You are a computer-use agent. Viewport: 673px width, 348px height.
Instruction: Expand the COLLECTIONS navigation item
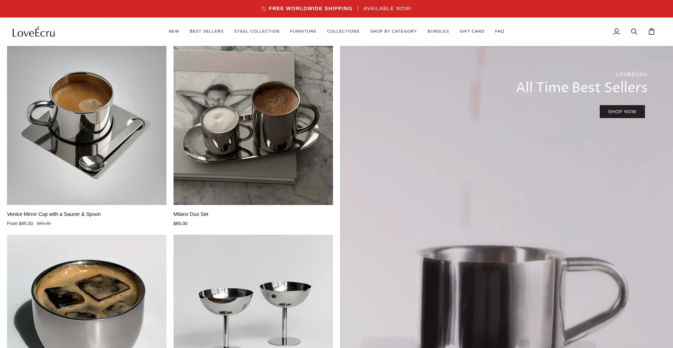[343, 31]
